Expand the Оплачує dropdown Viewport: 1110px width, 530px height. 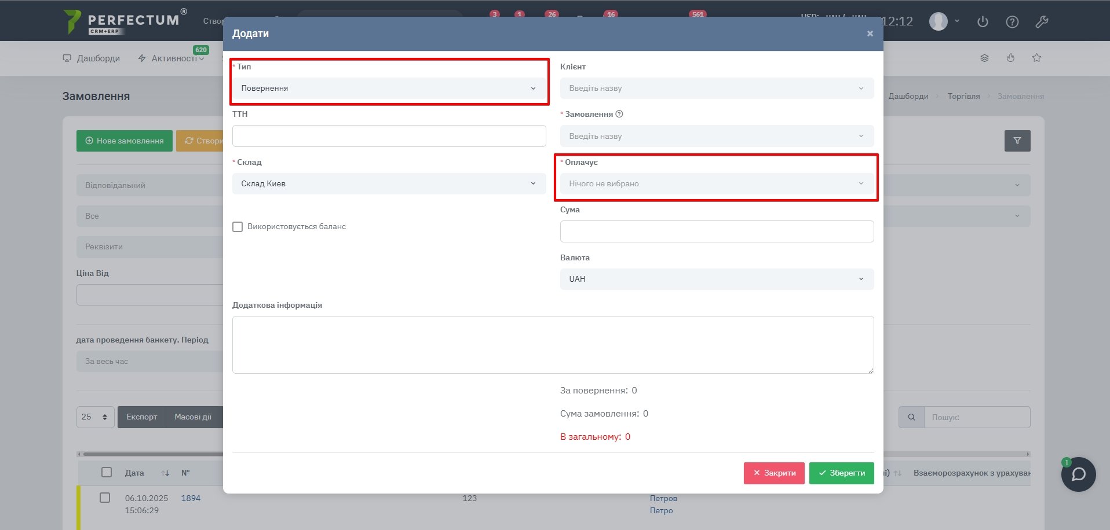click(716, 184)
